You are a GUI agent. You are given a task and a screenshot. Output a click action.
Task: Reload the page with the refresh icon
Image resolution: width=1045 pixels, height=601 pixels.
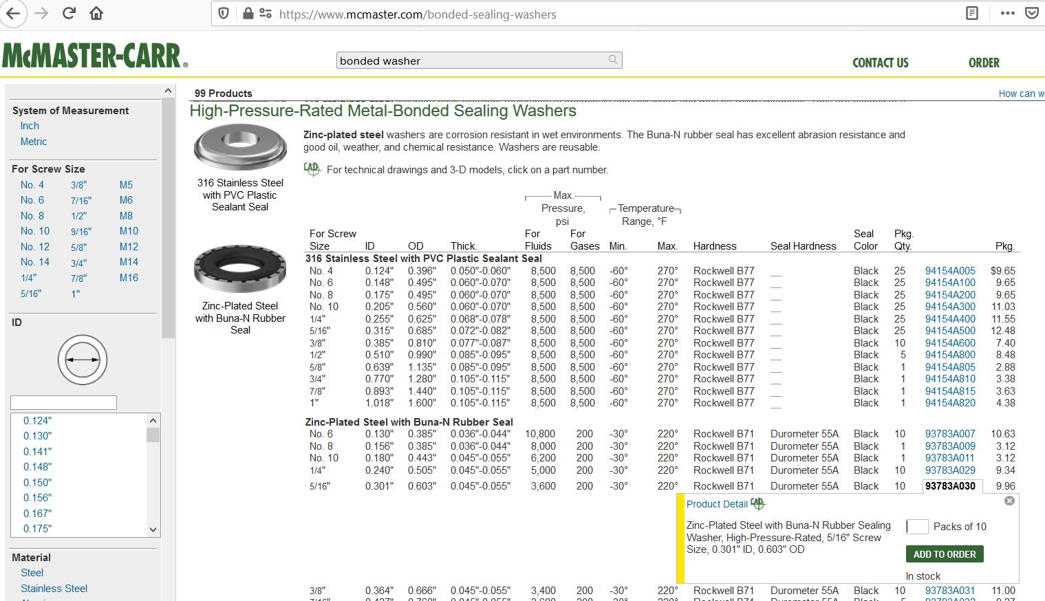pos(69,13)
